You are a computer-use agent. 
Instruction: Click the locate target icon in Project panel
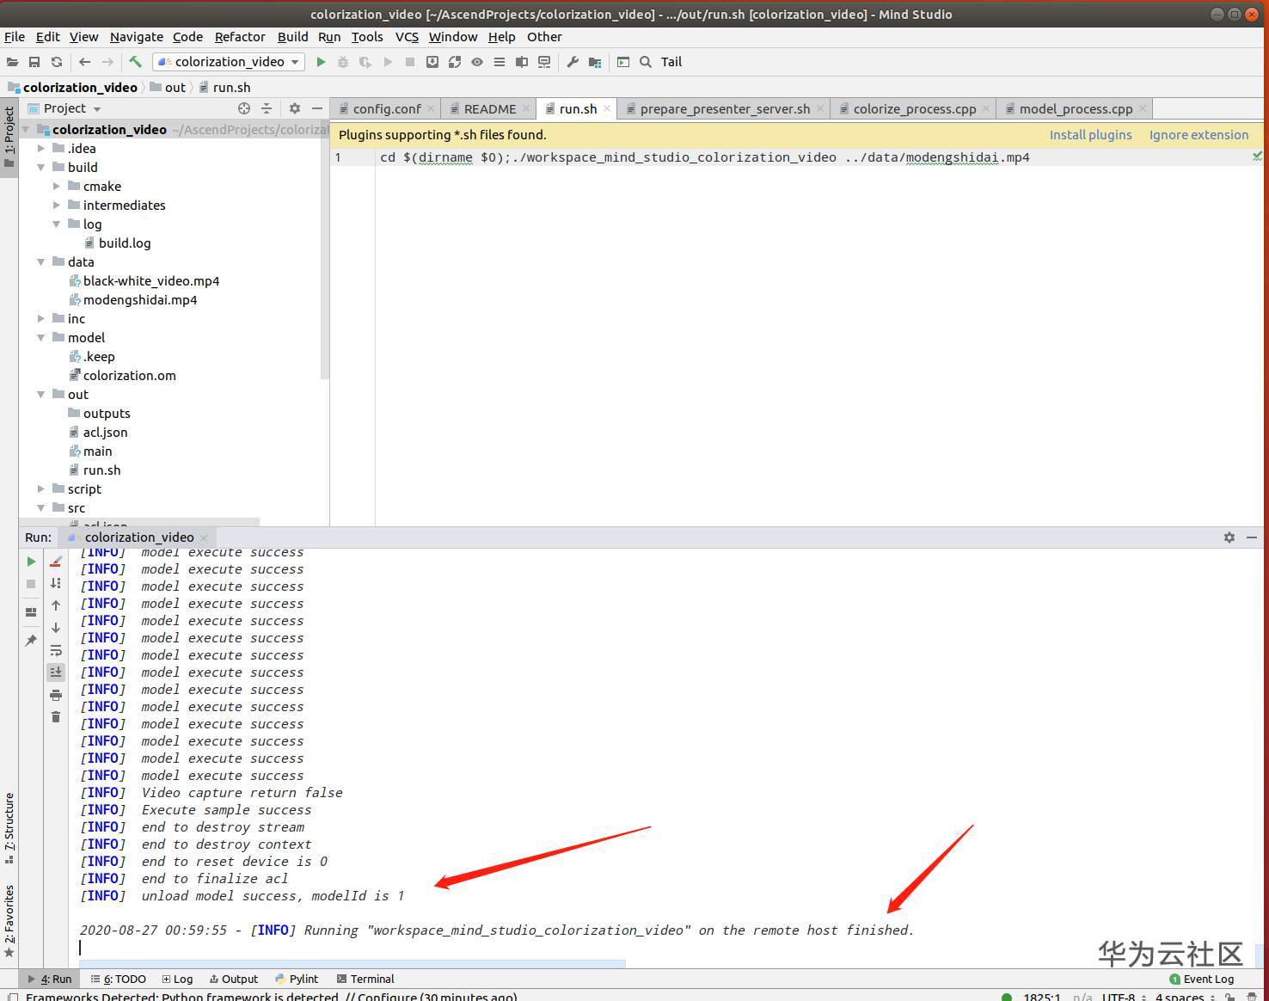244,108
